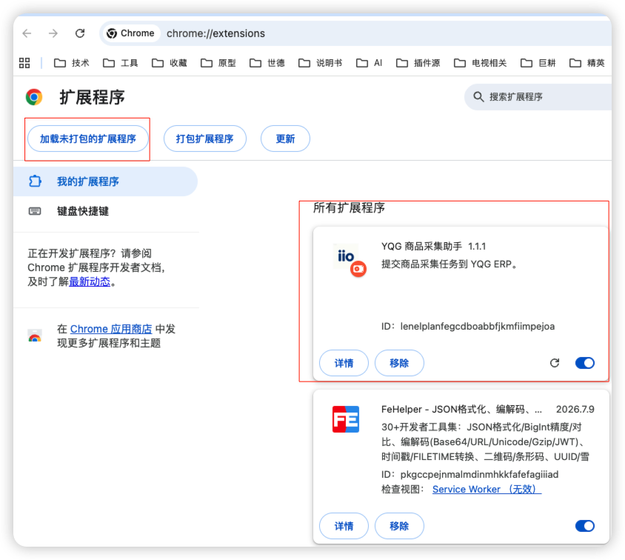Click the 更新 button
This screenshot has height=560, width=625.
click(x=285, y=139)
